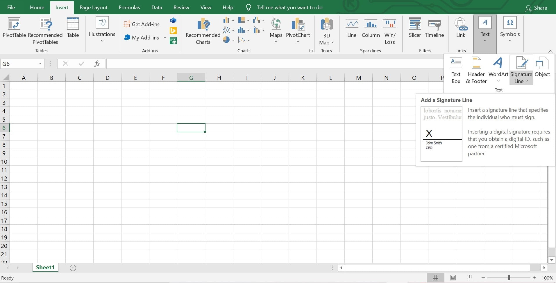Switch to the View tab
This screenshot has height=283, width=556.
[206, 7]
